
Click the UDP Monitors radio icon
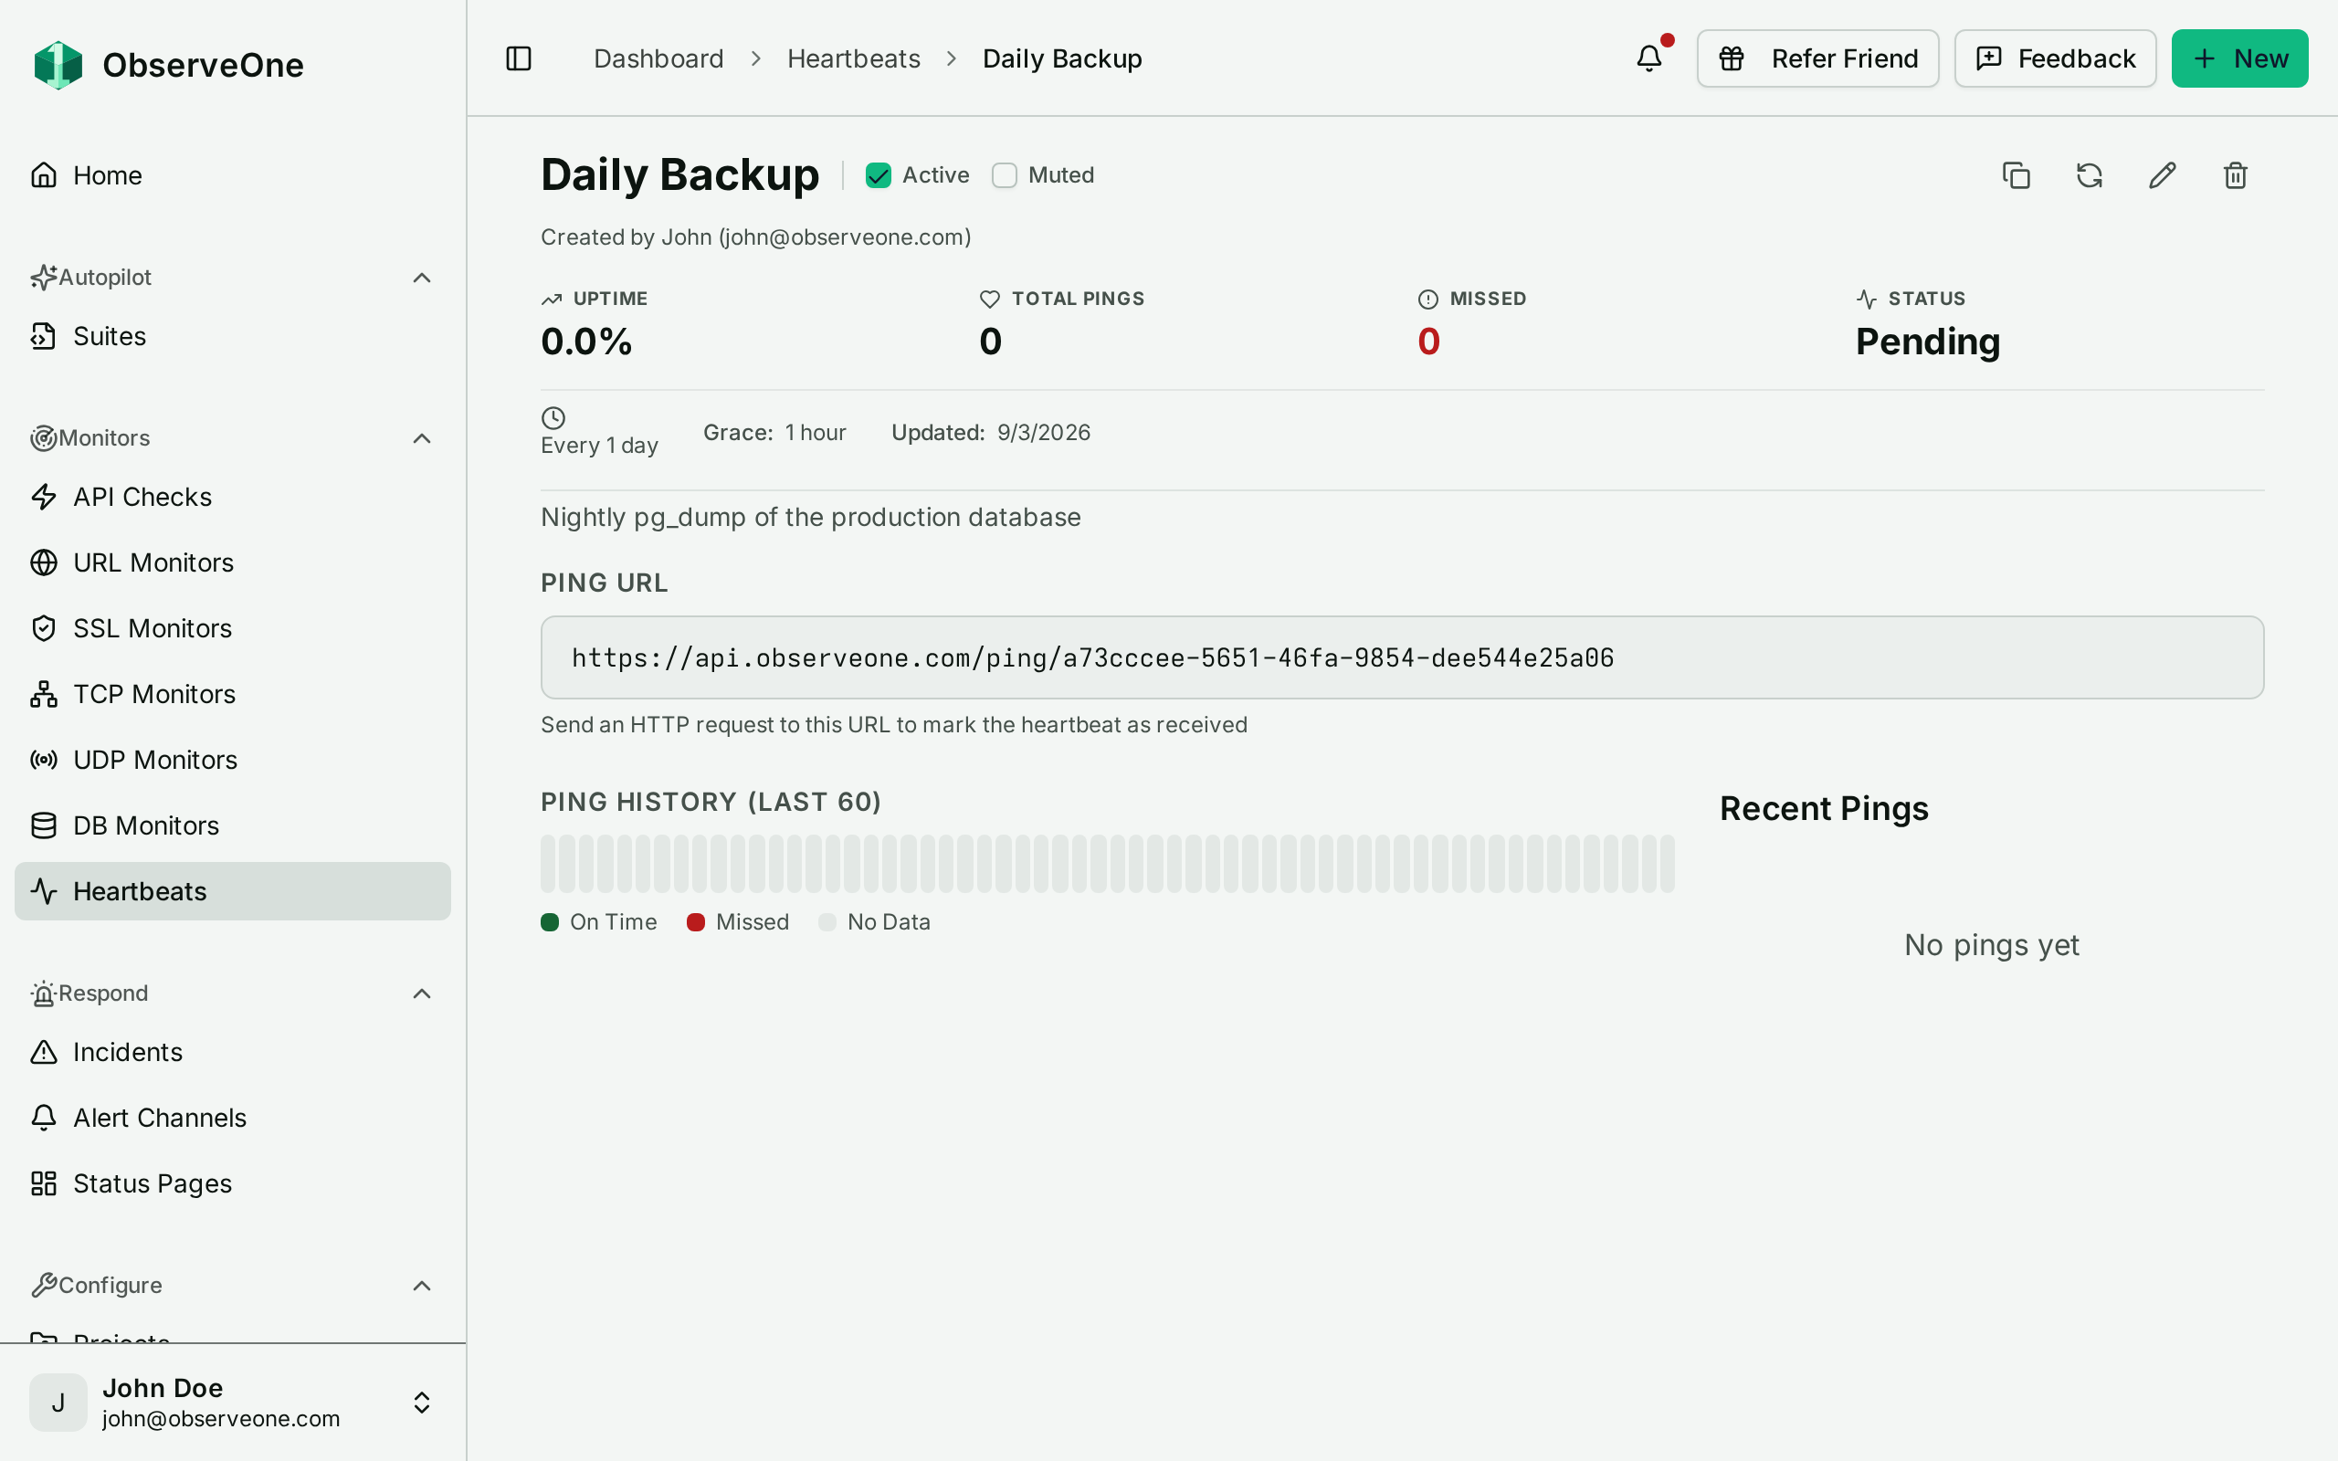coord(44,760)
